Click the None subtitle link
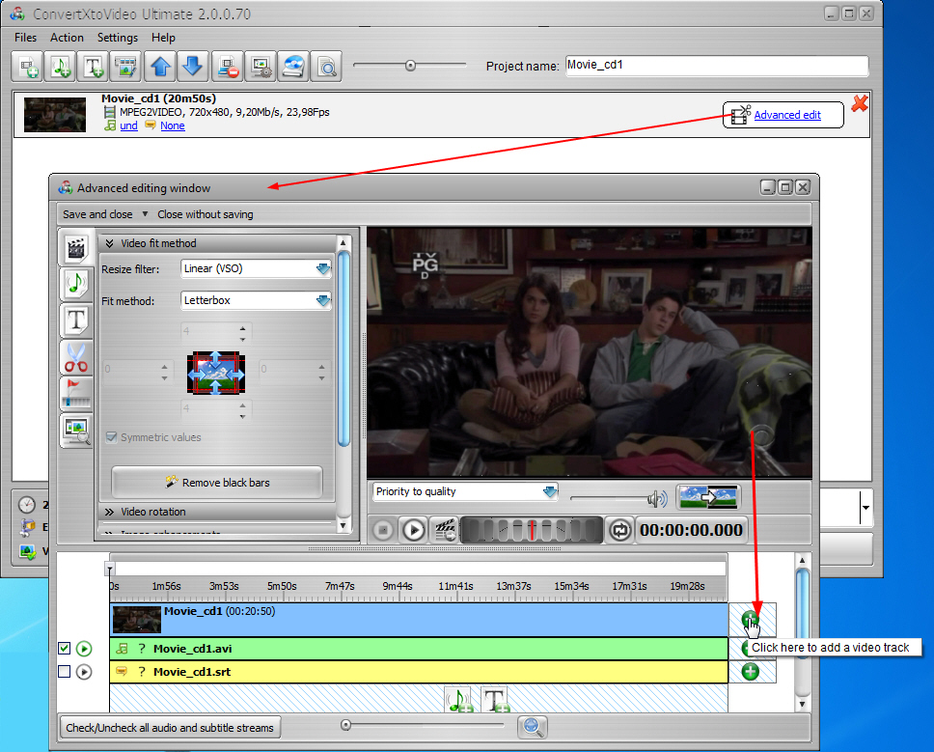The height and width of the screenshot is (752, 934). [172, 125]
